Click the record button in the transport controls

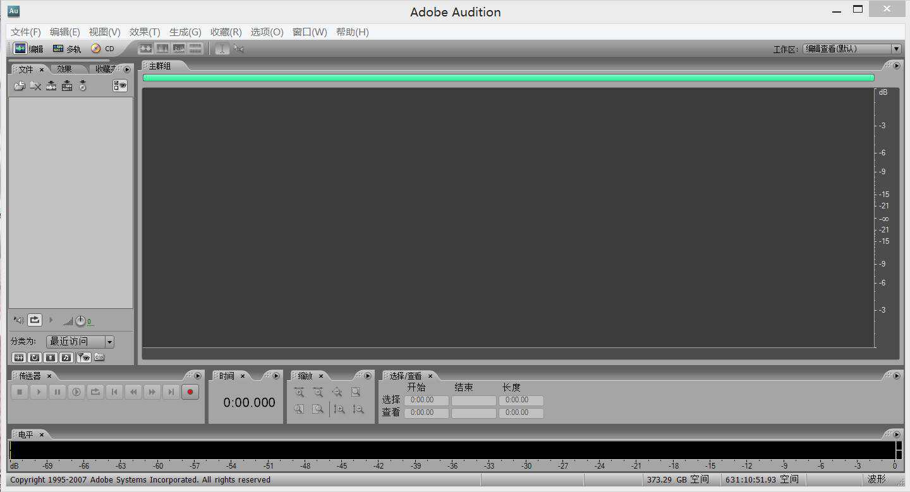(190, 392)
